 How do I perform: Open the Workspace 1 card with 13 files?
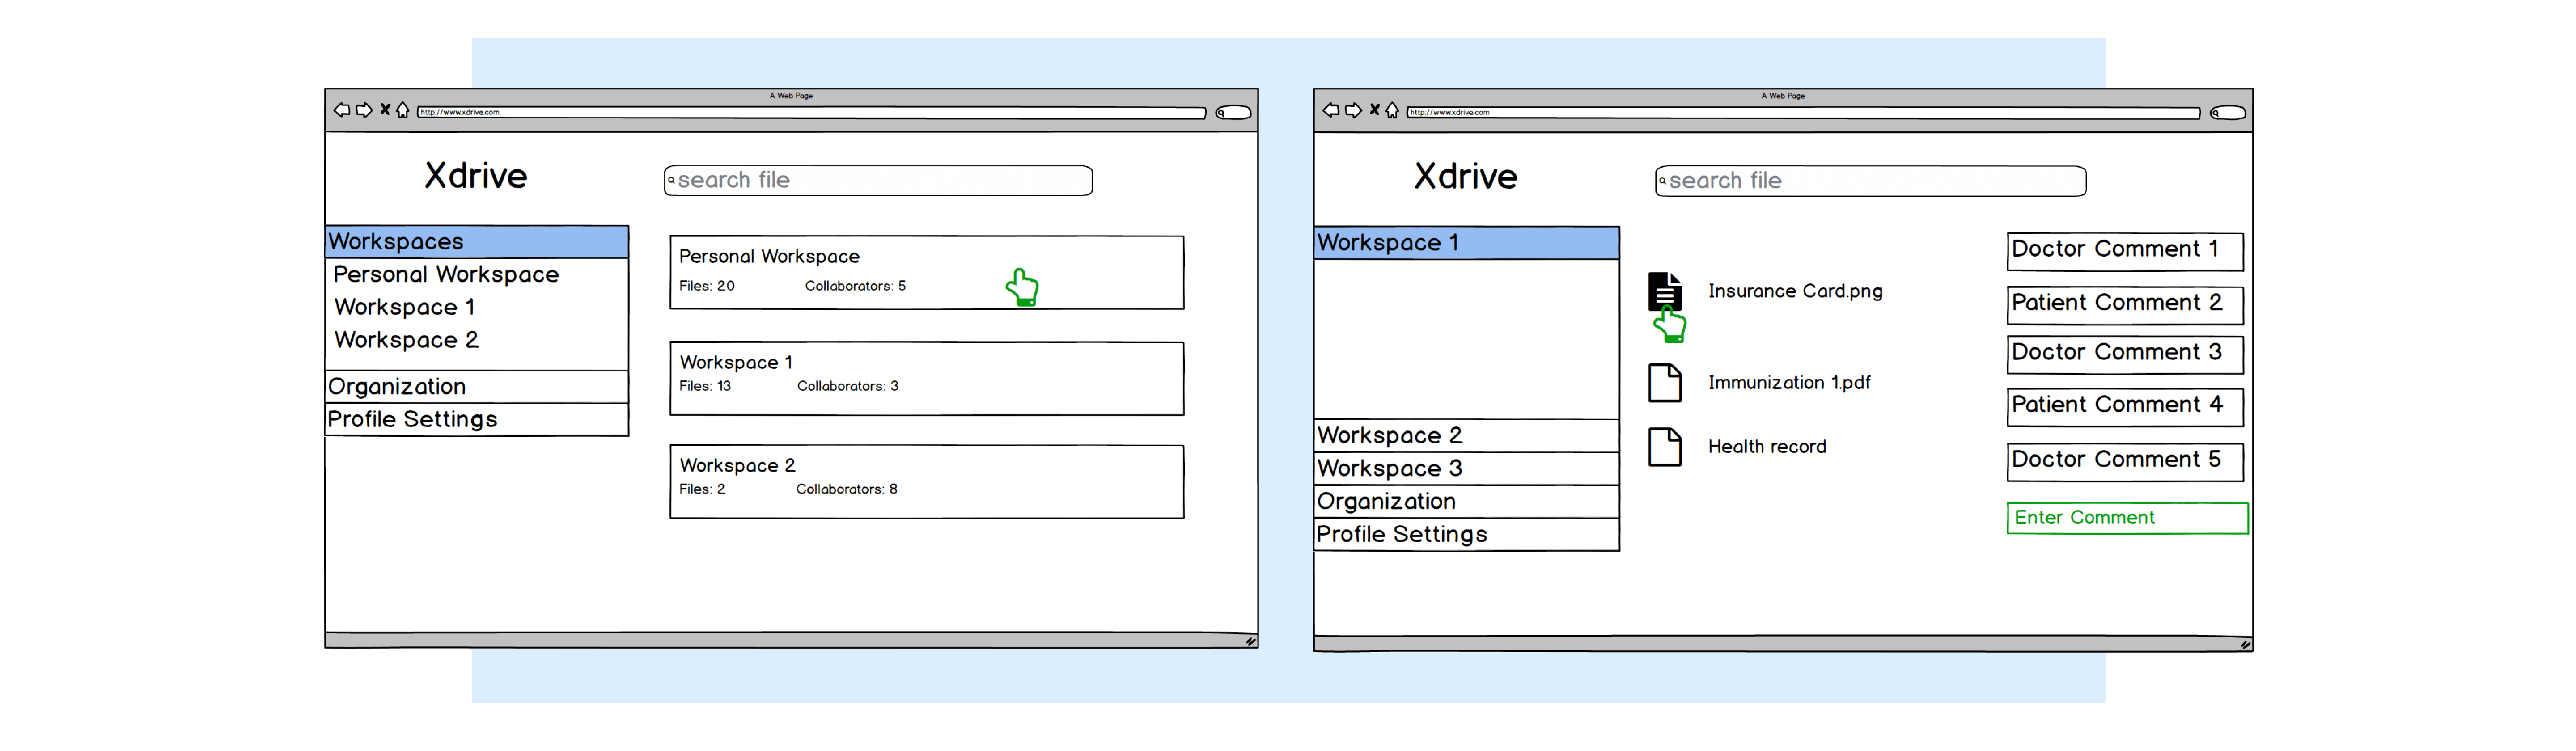pos(926,379)
